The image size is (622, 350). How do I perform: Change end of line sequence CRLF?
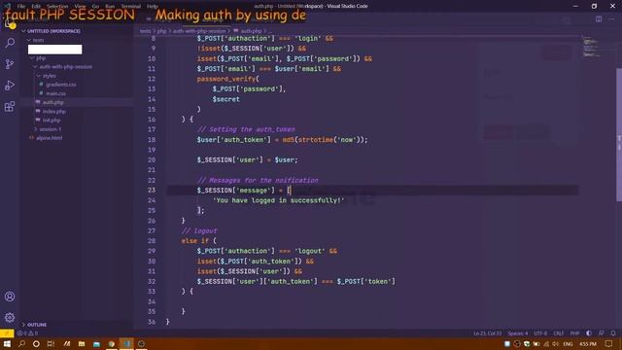[x=559, y=333]
